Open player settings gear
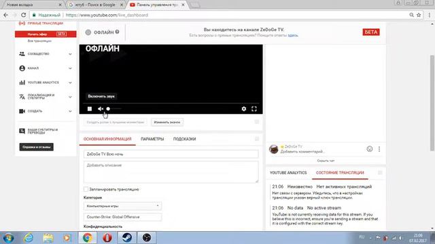 click(x=243, y=109)
